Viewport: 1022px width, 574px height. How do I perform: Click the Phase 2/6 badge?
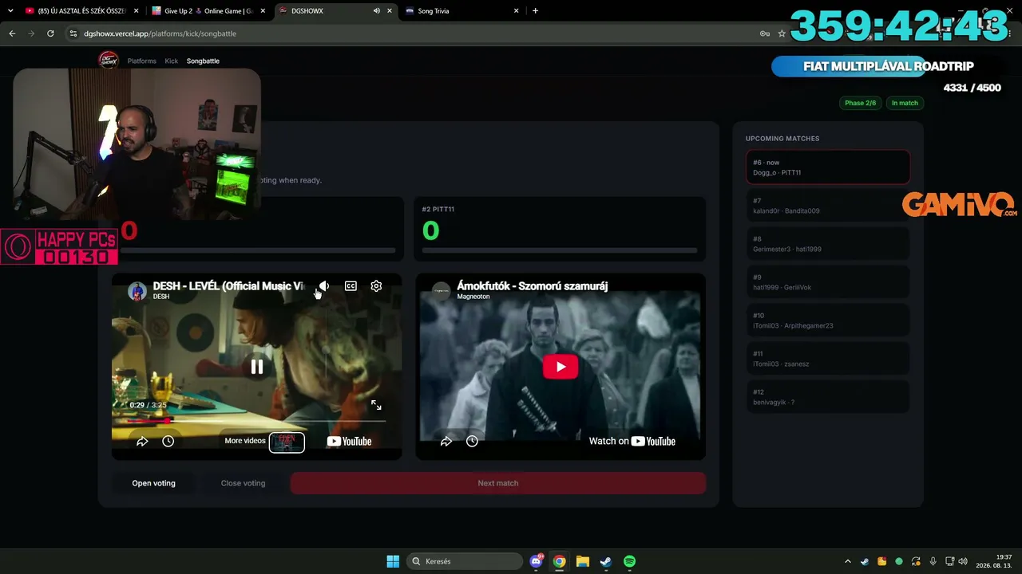pos(860,103)
